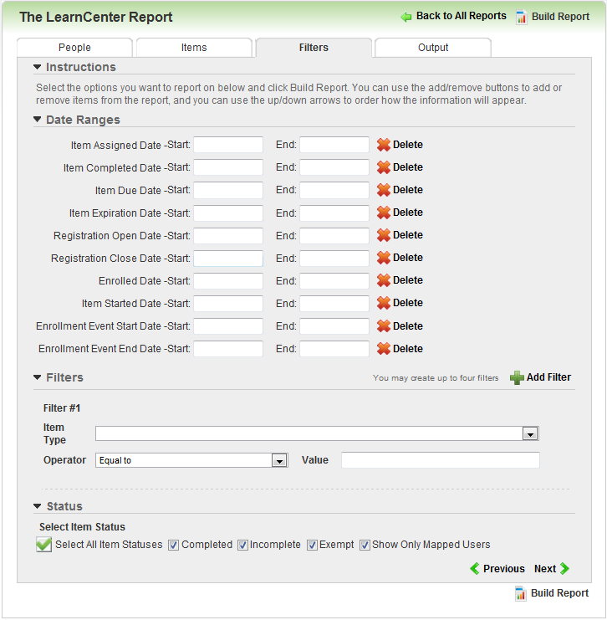Click the green plus Add Filter icon

[517, 377]
